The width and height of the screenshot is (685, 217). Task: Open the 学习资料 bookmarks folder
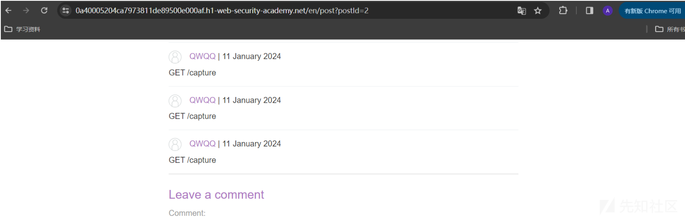point(23,29)
